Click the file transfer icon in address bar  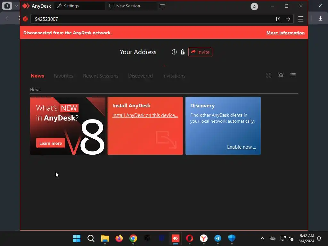(x=278, y=19)
